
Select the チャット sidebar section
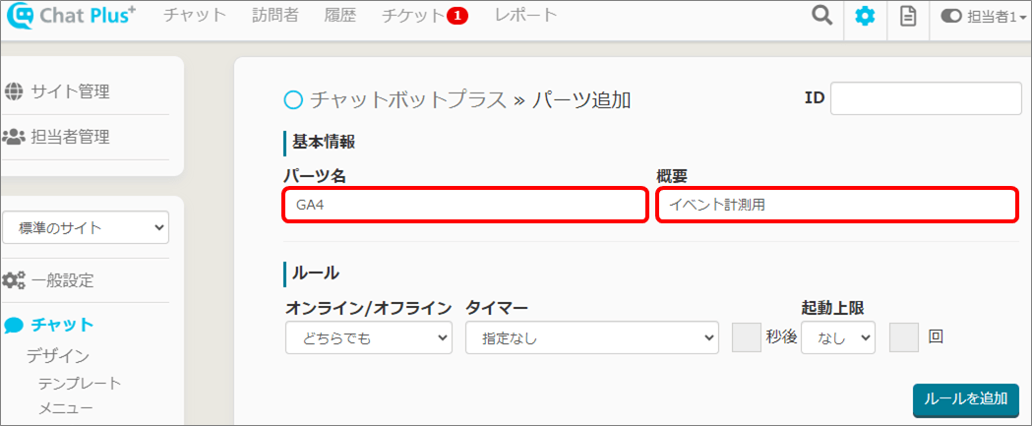tap(63, 325)
